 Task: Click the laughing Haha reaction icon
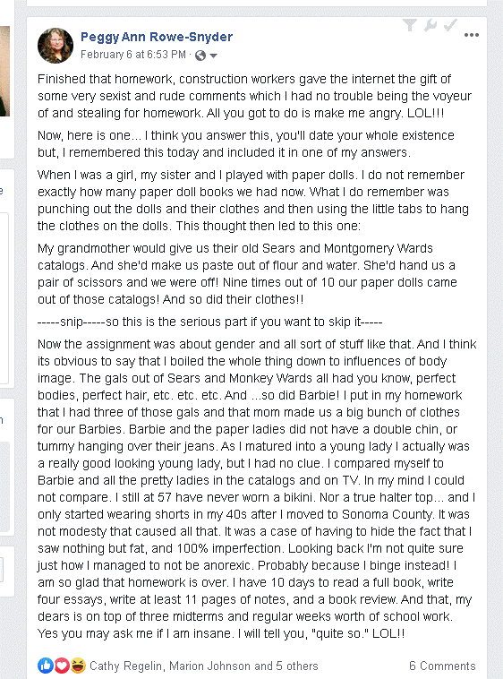click(78, 666)
